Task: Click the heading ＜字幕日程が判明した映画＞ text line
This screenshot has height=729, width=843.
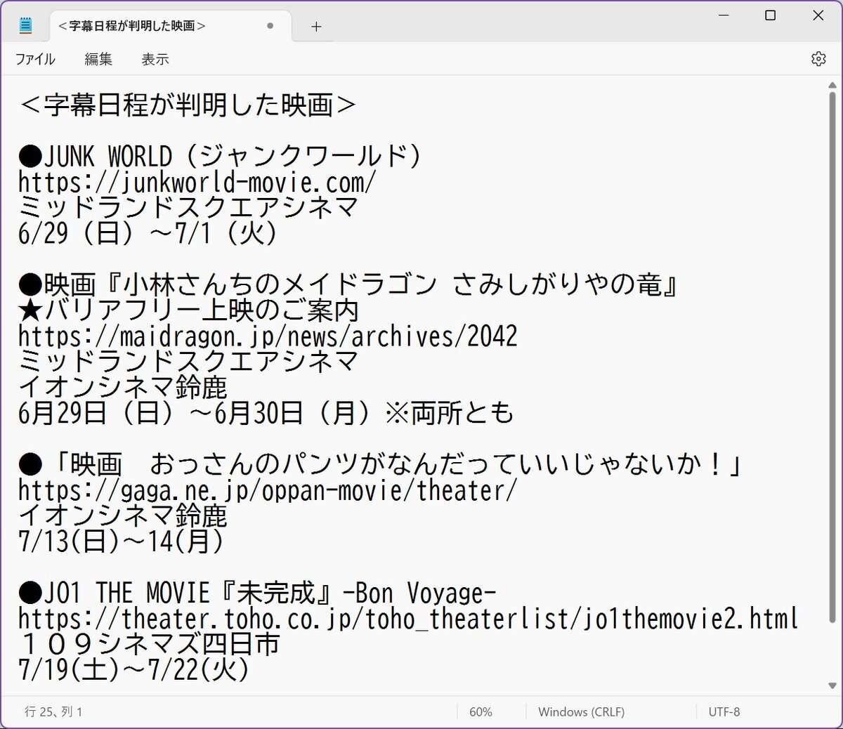Action: (x=188, y=105)
